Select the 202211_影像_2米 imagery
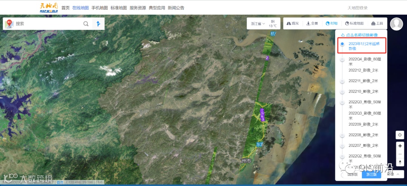This screenshot has height=186, width=407. tap(363, 81)
